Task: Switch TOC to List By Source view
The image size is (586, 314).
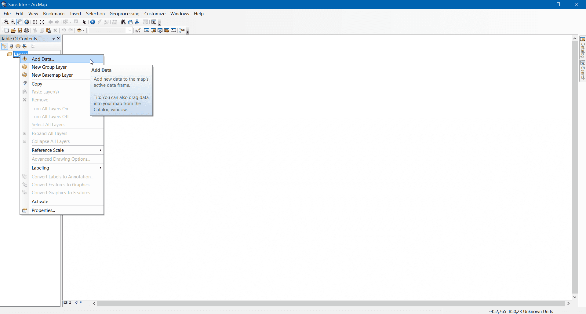Action: (x=11, y=46)
